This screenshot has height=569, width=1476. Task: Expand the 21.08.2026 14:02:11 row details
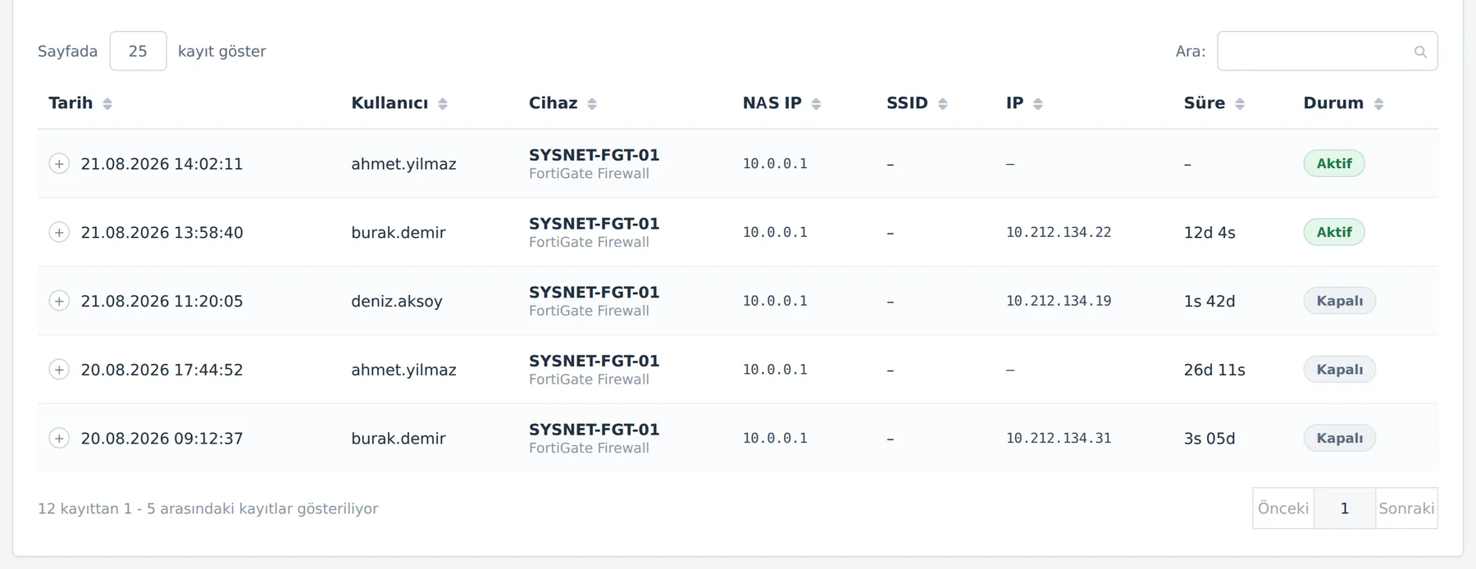click(x=59, y=164)
